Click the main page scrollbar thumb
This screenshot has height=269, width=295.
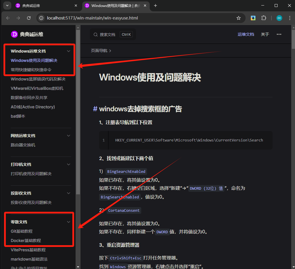(x=293, y=39)
